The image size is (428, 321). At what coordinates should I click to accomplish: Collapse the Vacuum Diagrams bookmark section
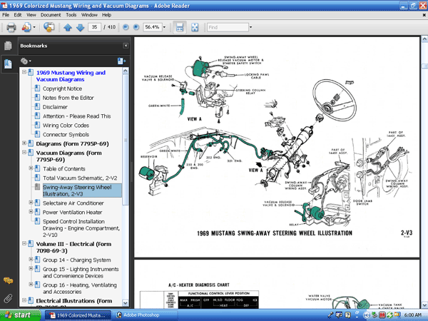[x=24, y=153]
